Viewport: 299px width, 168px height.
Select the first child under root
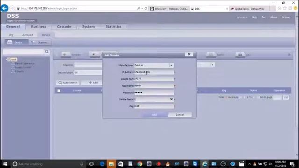click(25, 63)
